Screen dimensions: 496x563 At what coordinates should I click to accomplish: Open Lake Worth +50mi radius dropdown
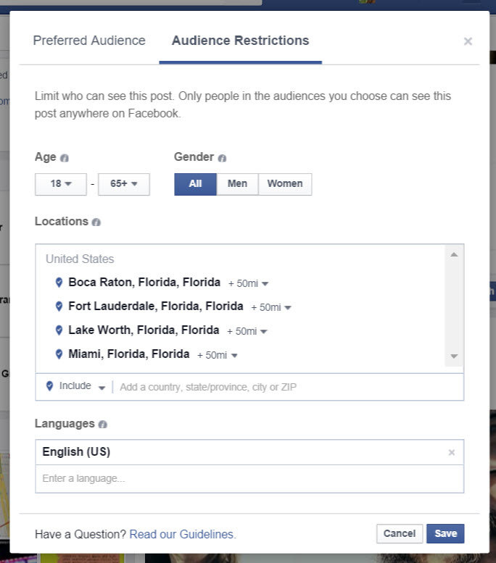247,331
